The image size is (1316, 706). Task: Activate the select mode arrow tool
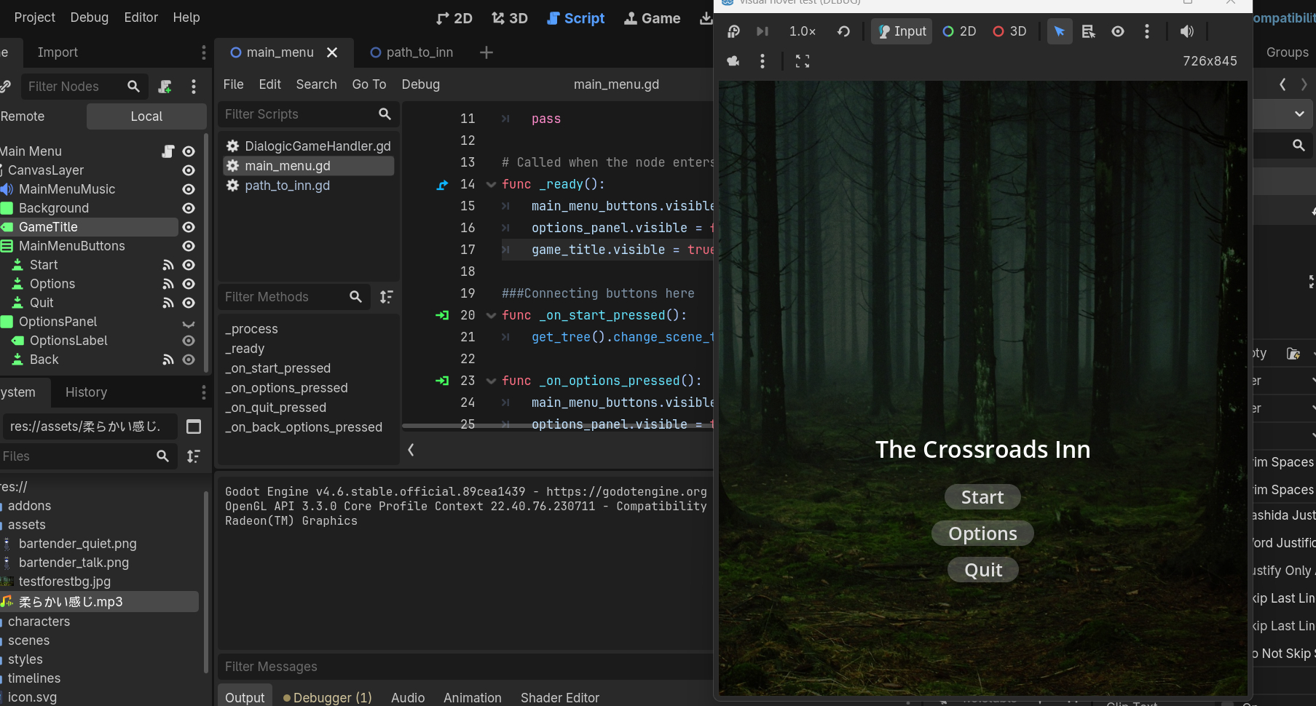click(1059, 31)
